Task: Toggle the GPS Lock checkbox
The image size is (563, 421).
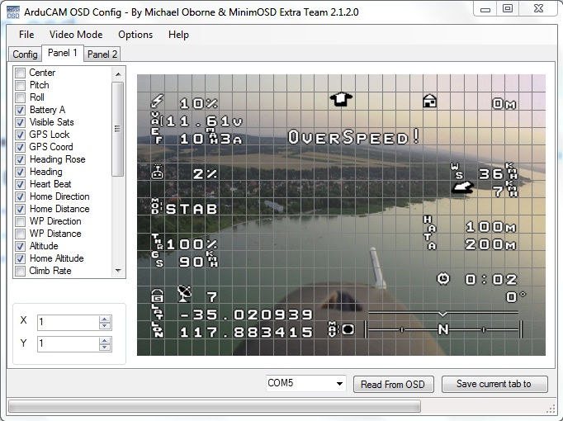Action: click(21, 135)
